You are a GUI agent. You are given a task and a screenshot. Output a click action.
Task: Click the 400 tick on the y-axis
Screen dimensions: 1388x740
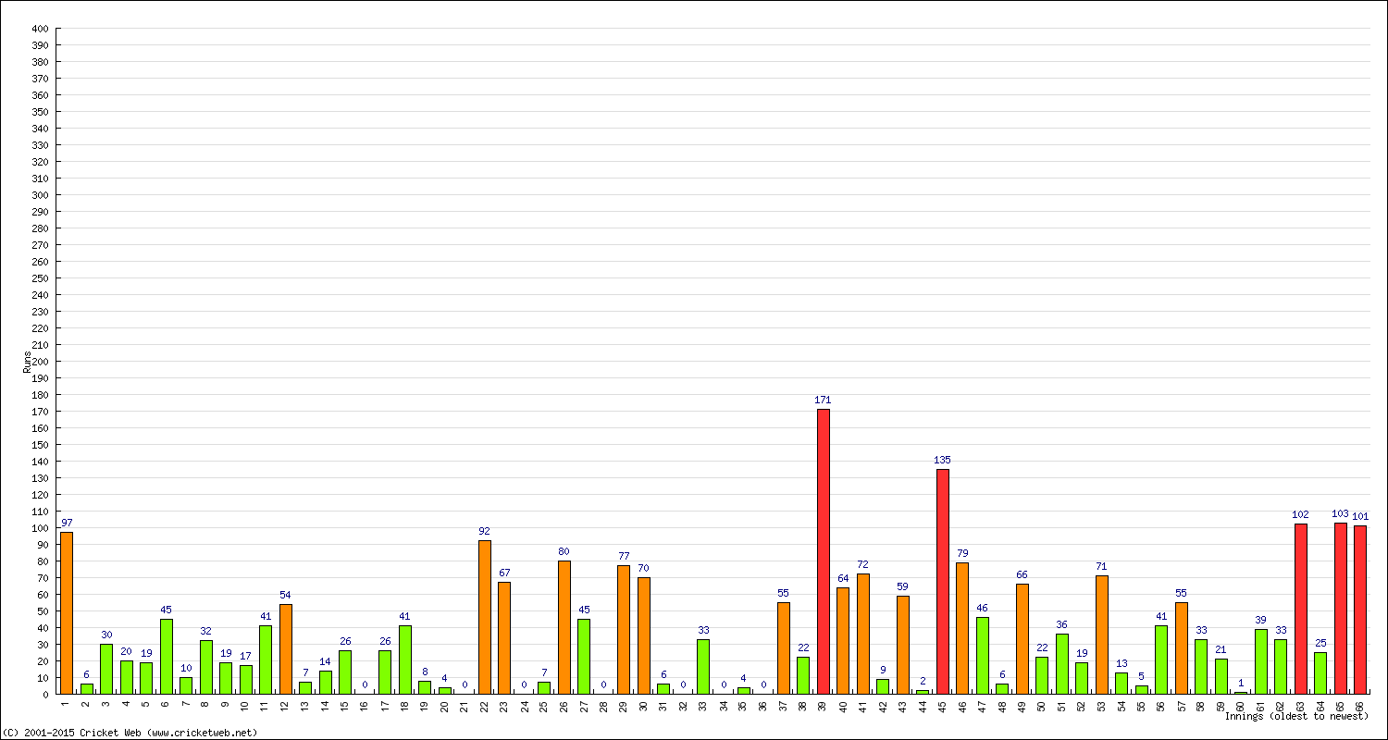(x=39, y=29)
